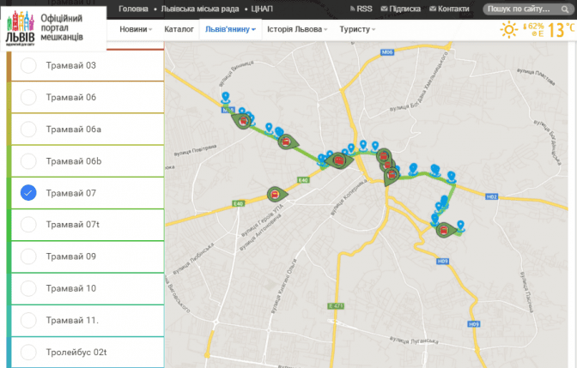Click the site search field
This screenshot has width=577, height=368.
pyautogui.click(x=528, y=9)
